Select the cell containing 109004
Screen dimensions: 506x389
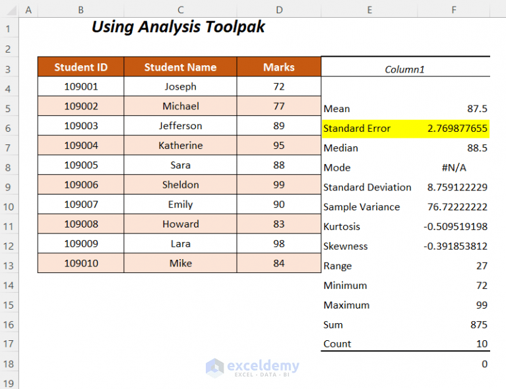(80, 146)
